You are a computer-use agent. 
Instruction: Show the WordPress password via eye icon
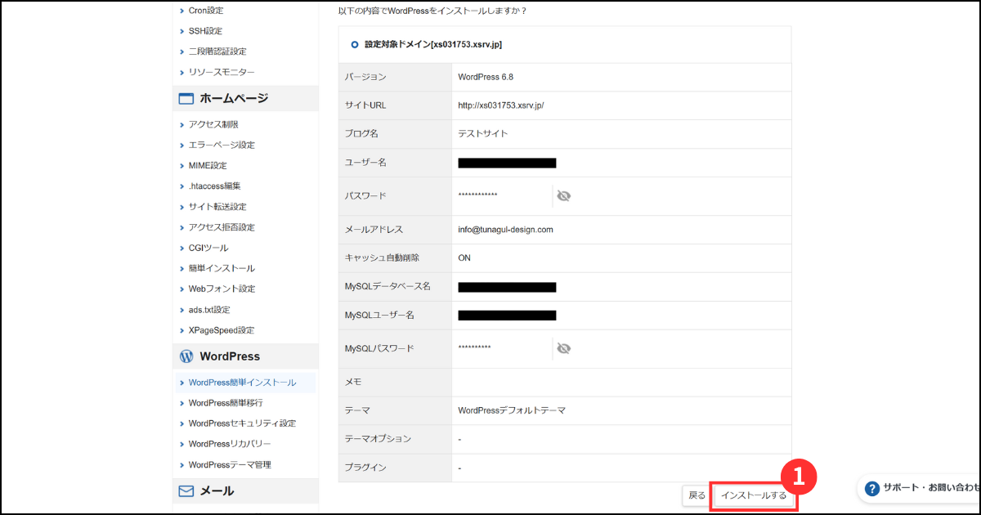(563, 196)
